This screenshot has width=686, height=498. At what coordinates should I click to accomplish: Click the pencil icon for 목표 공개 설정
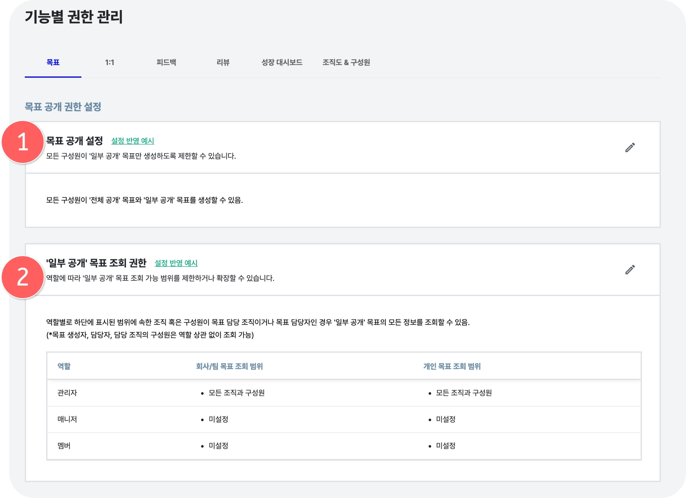click(630, 147)
